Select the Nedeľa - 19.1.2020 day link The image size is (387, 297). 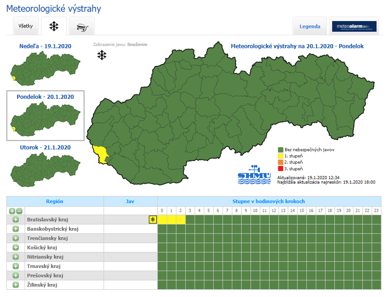click(45, 46)
